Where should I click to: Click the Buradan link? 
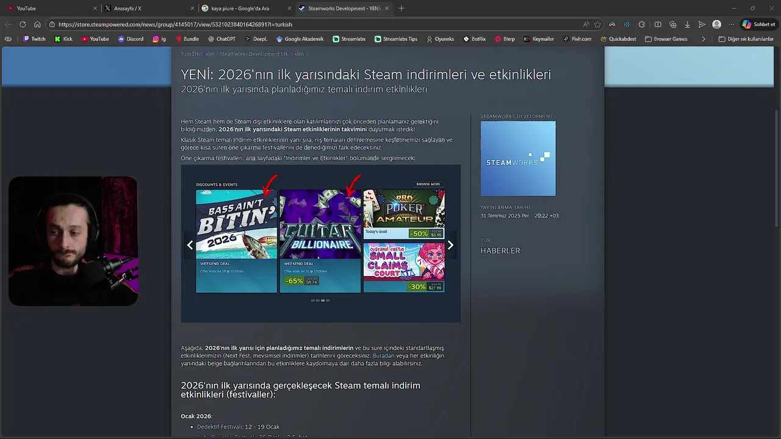384,355
